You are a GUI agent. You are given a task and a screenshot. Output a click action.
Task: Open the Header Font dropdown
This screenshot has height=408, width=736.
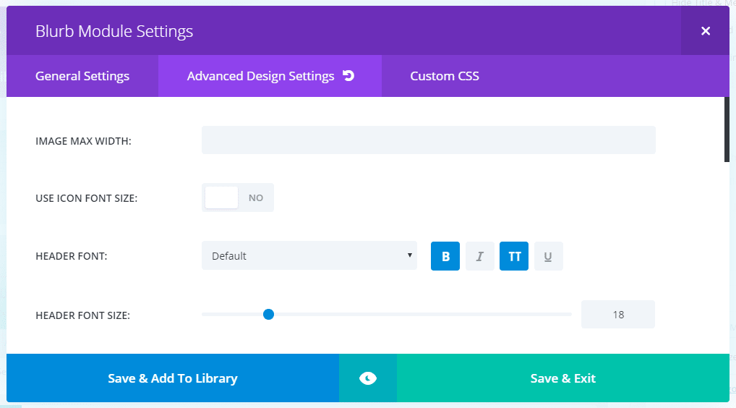coord(309,255)
